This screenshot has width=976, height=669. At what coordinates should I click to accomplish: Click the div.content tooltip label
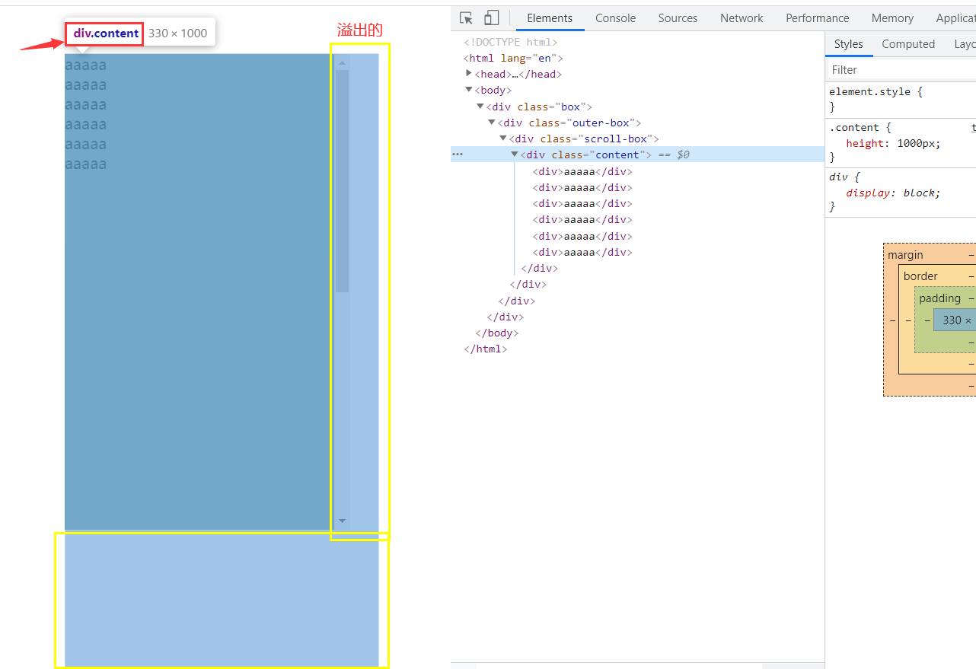pos(106,33)
